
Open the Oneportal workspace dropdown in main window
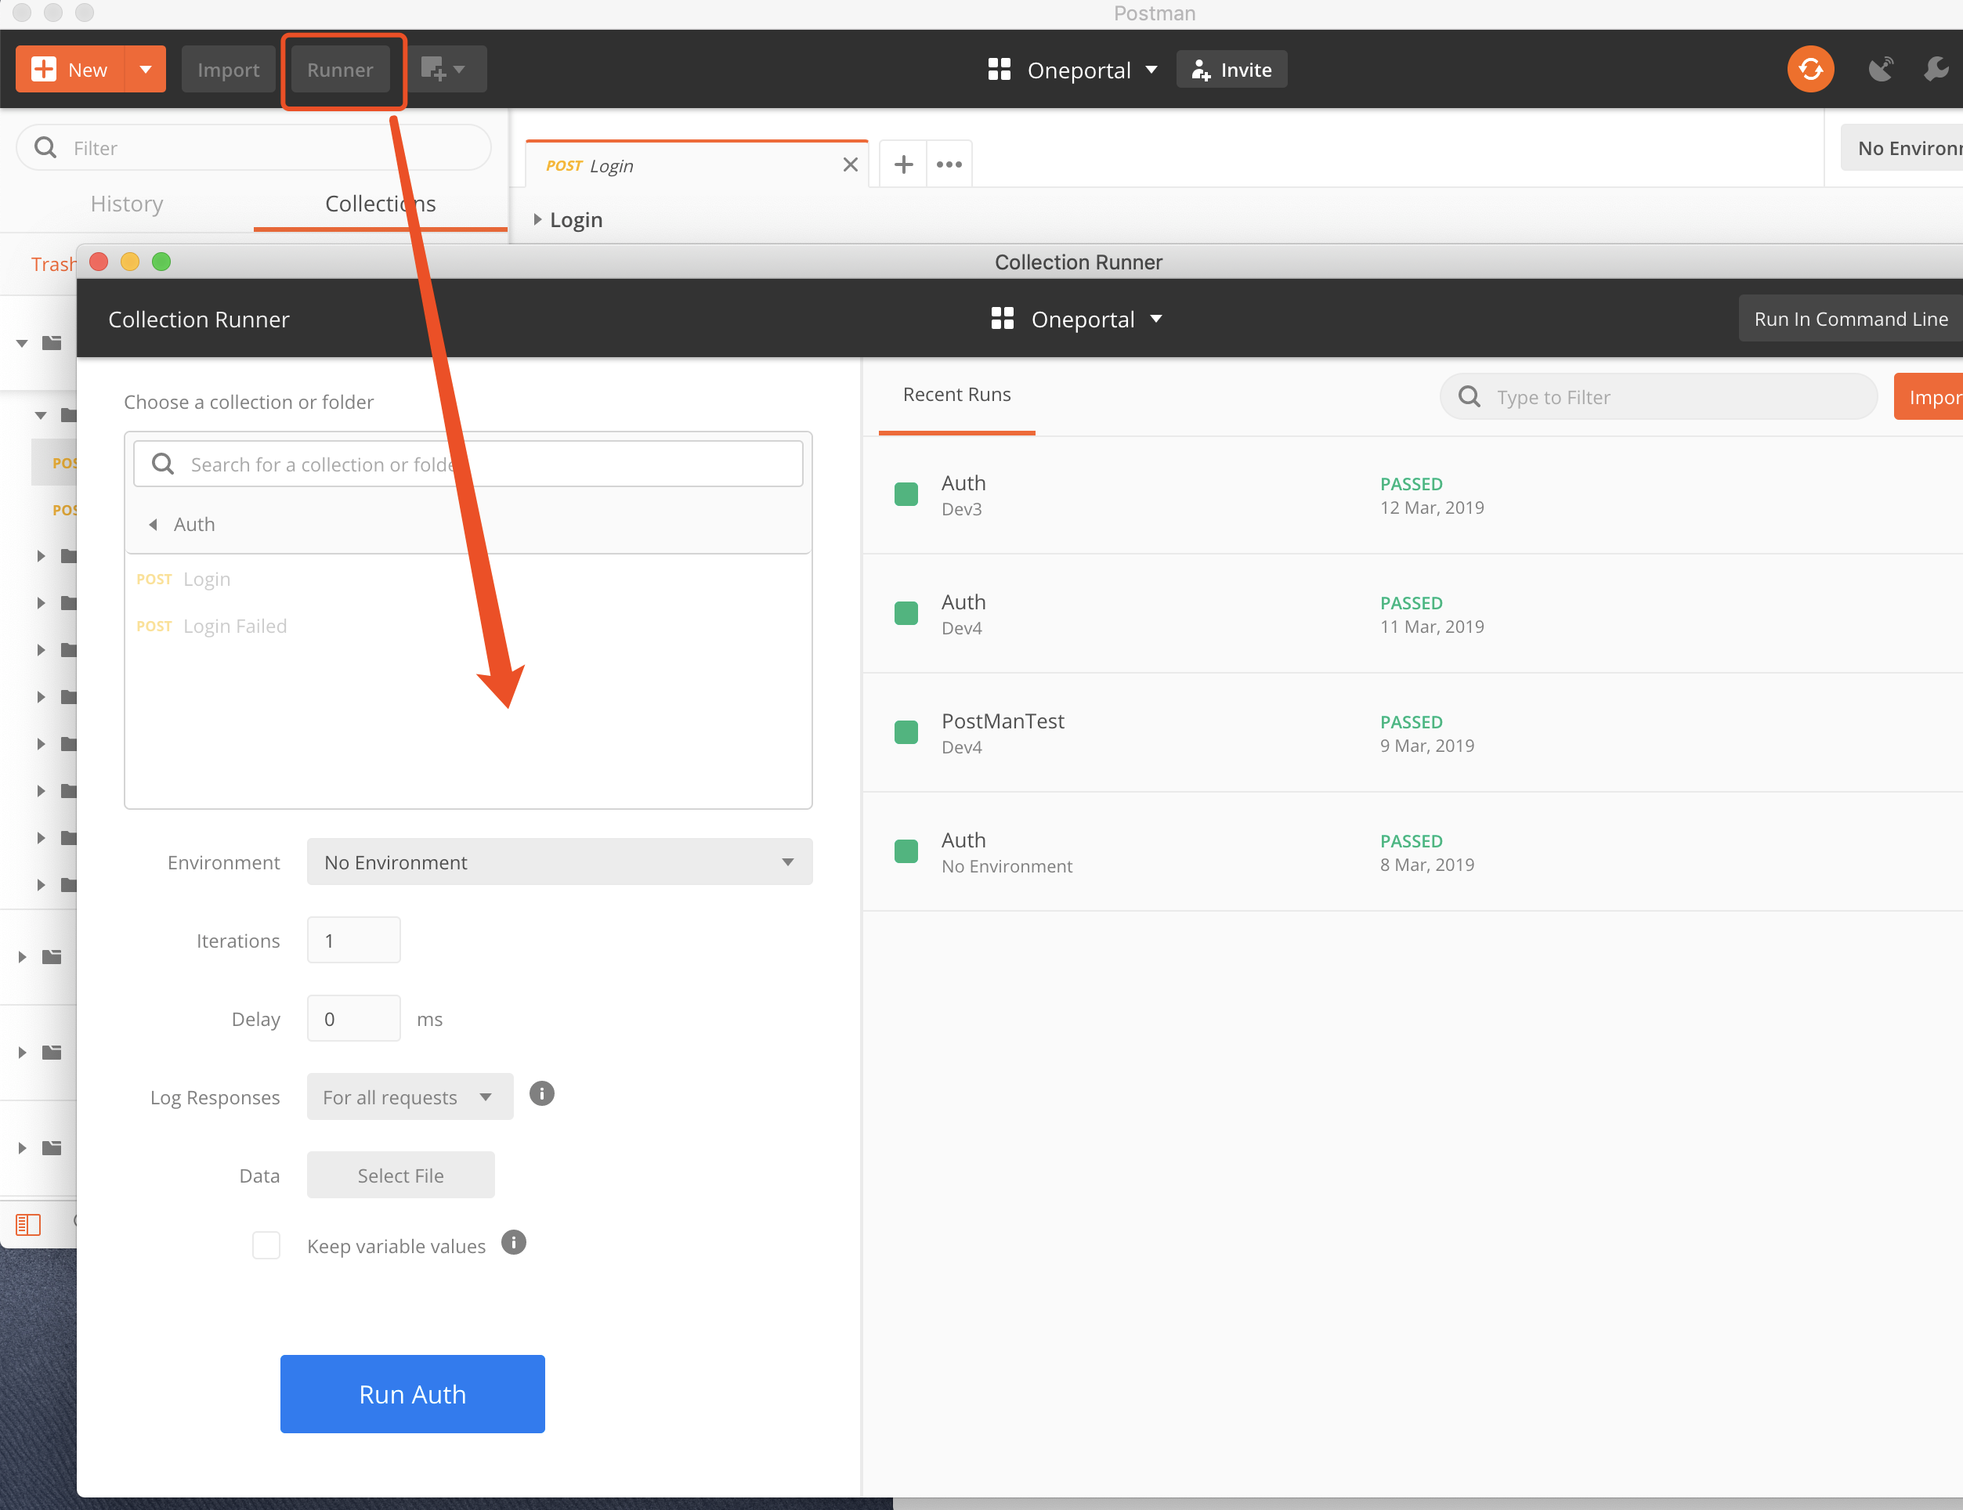(x=1073, y=69)
